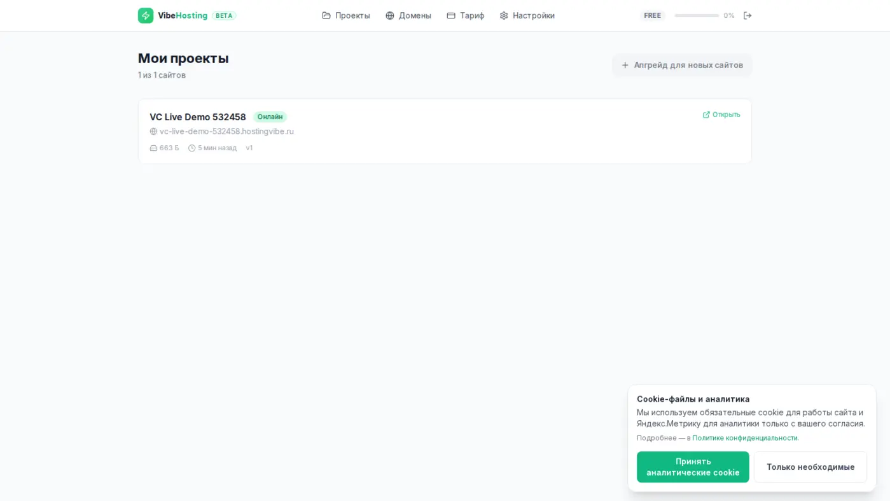This screenshot has height=501, width=890.
Task: Click the disk icon beside 663 Б
Action: tap(153, 148)
